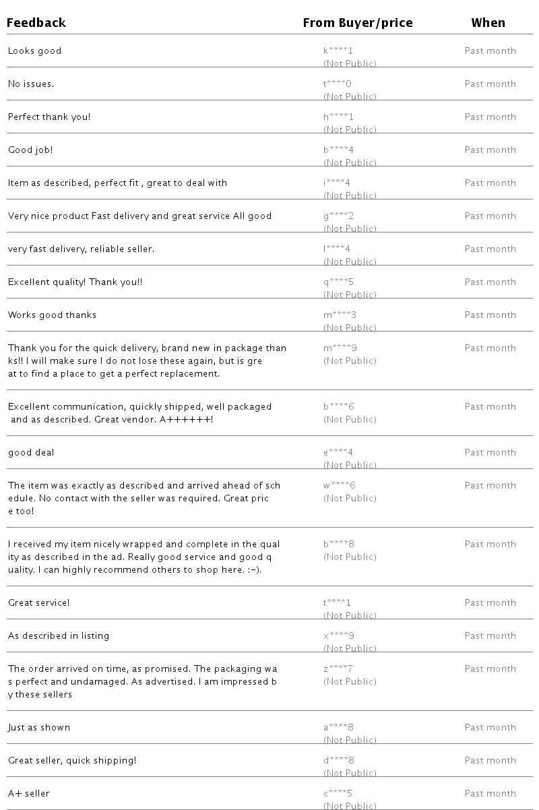Select the "A+ seller" feedback comment

(29, 794)
